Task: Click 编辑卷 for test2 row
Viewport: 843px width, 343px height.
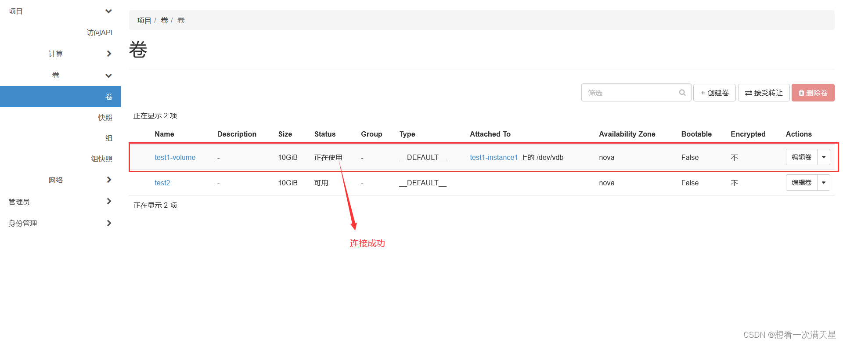Action: (x=802, y=183)
